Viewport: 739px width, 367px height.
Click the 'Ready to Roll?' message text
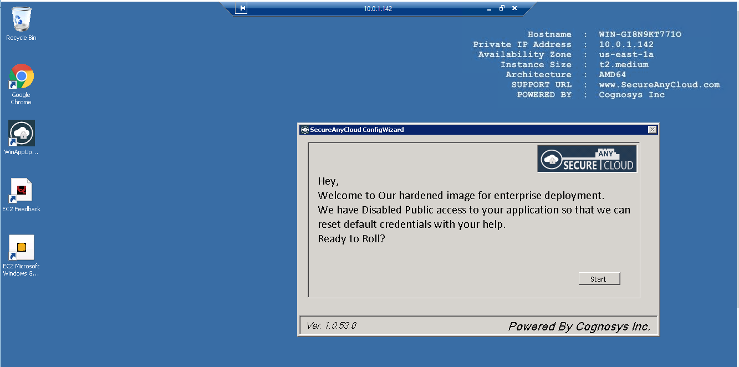[352, 239]
